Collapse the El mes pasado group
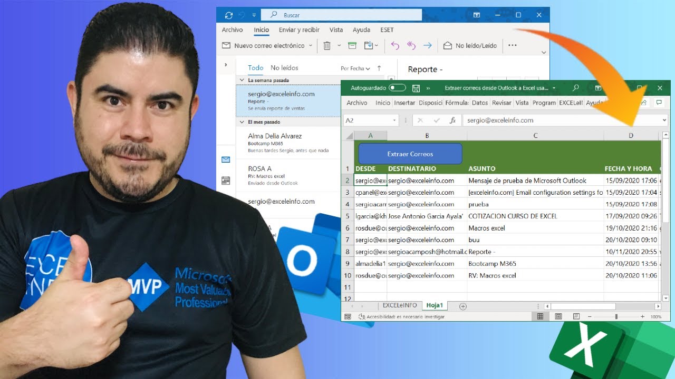 point(242,122)
